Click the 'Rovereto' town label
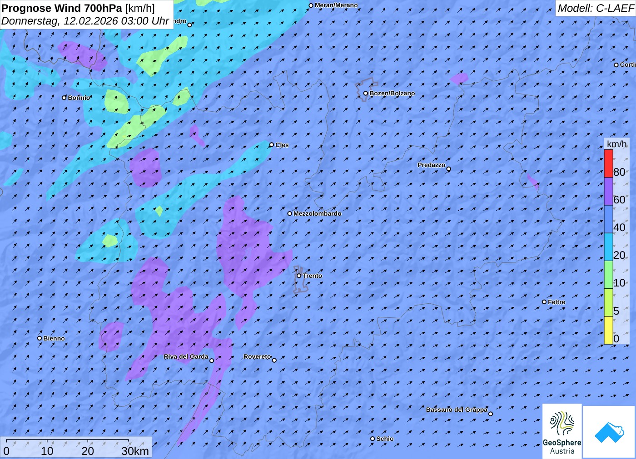 257,356
